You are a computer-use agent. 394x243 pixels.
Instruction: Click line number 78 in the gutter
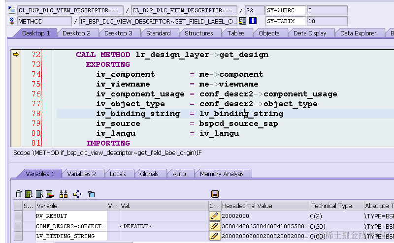(36, 114)
